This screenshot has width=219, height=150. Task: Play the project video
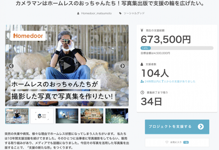click(67, 66)
